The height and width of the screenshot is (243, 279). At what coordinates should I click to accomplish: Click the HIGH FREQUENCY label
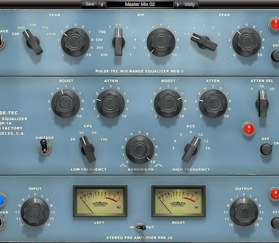point(191,169)
